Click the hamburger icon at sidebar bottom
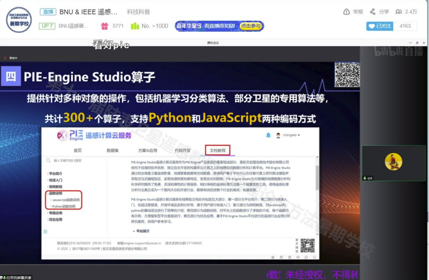429x280 pixels. (x=45, y=232)
